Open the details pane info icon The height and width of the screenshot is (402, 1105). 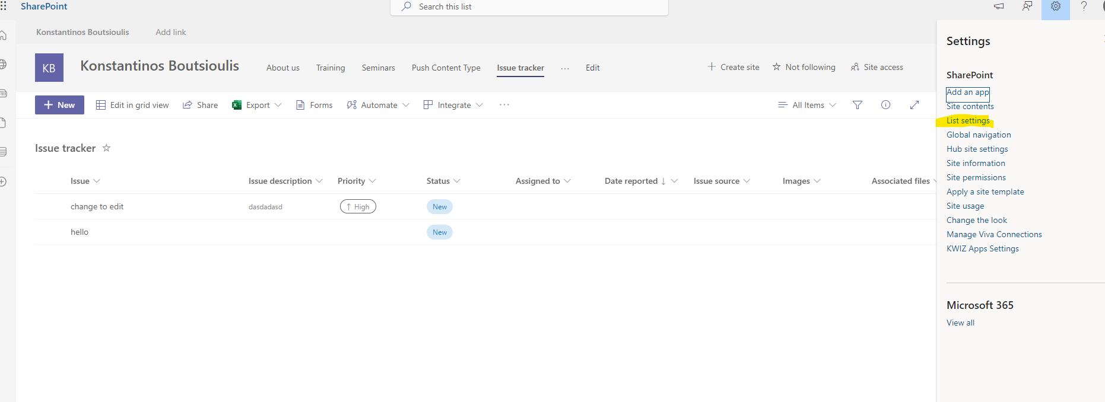(x=885, y=105)
